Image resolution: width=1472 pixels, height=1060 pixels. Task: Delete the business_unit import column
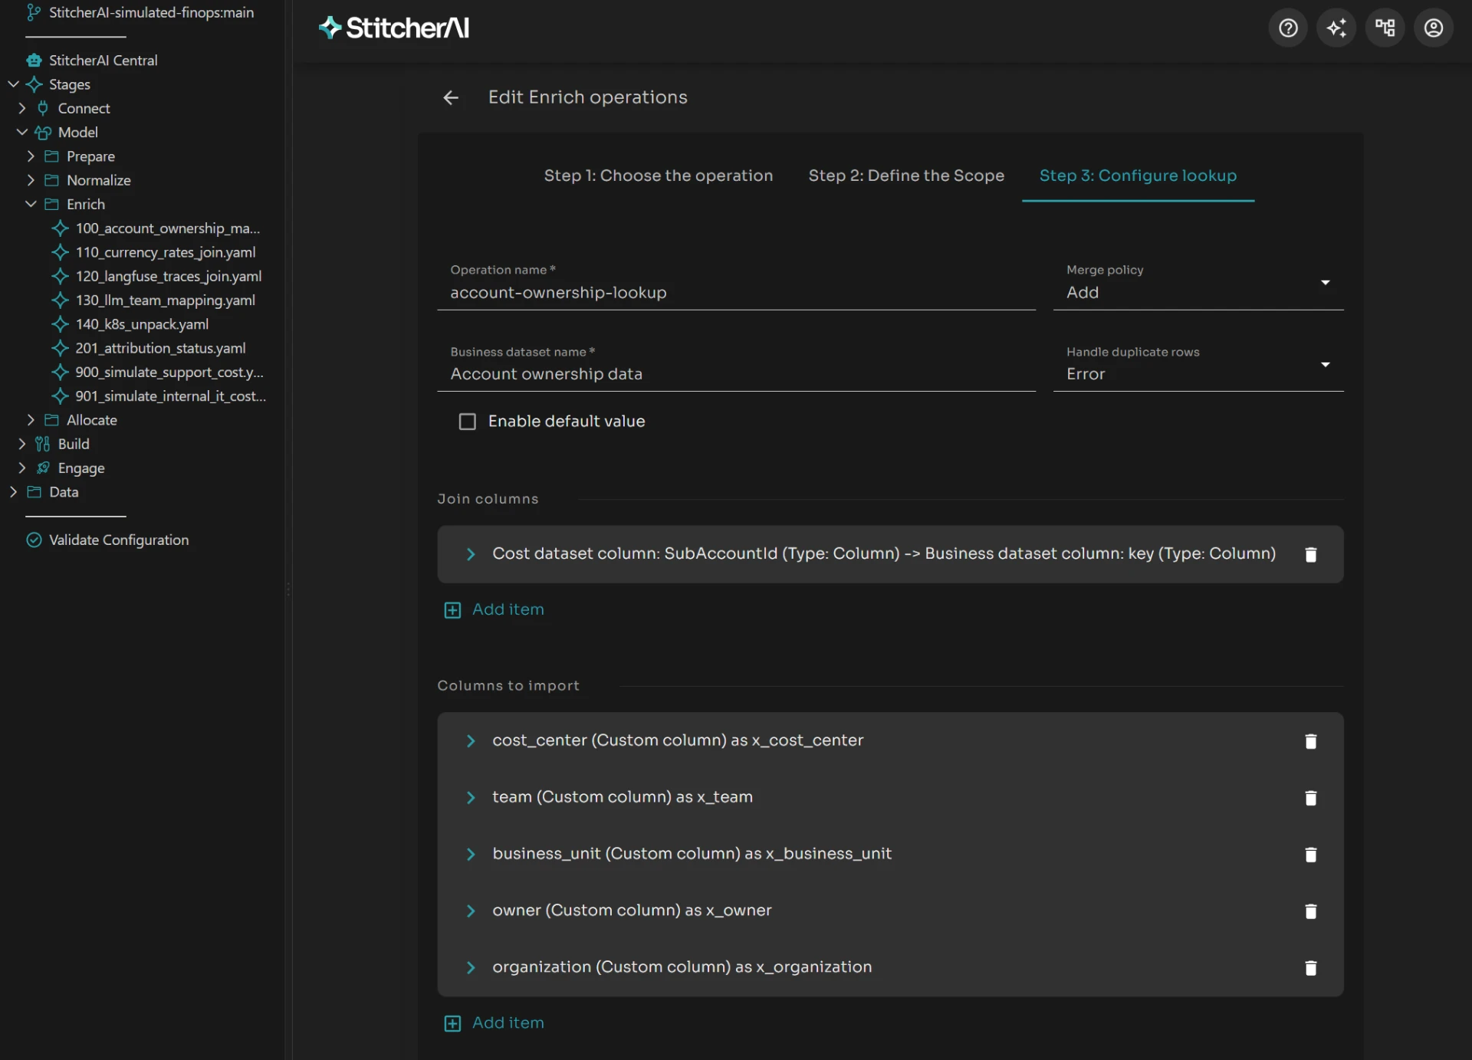[1311, 855]
